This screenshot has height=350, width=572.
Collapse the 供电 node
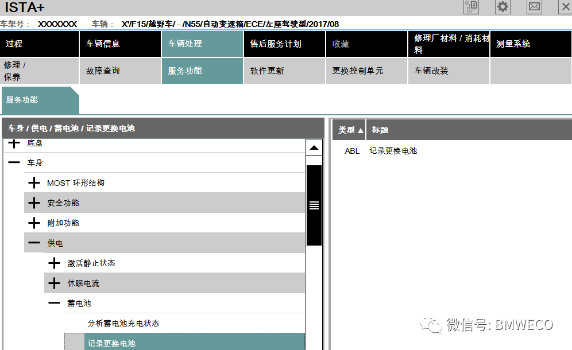34,243
